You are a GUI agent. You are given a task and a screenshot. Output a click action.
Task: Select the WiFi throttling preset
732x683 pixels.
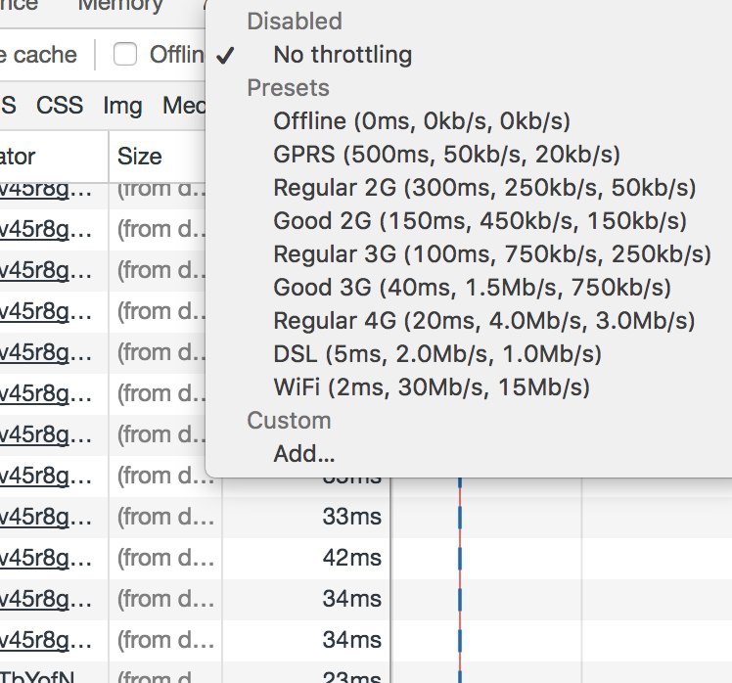tap(432, 387)
